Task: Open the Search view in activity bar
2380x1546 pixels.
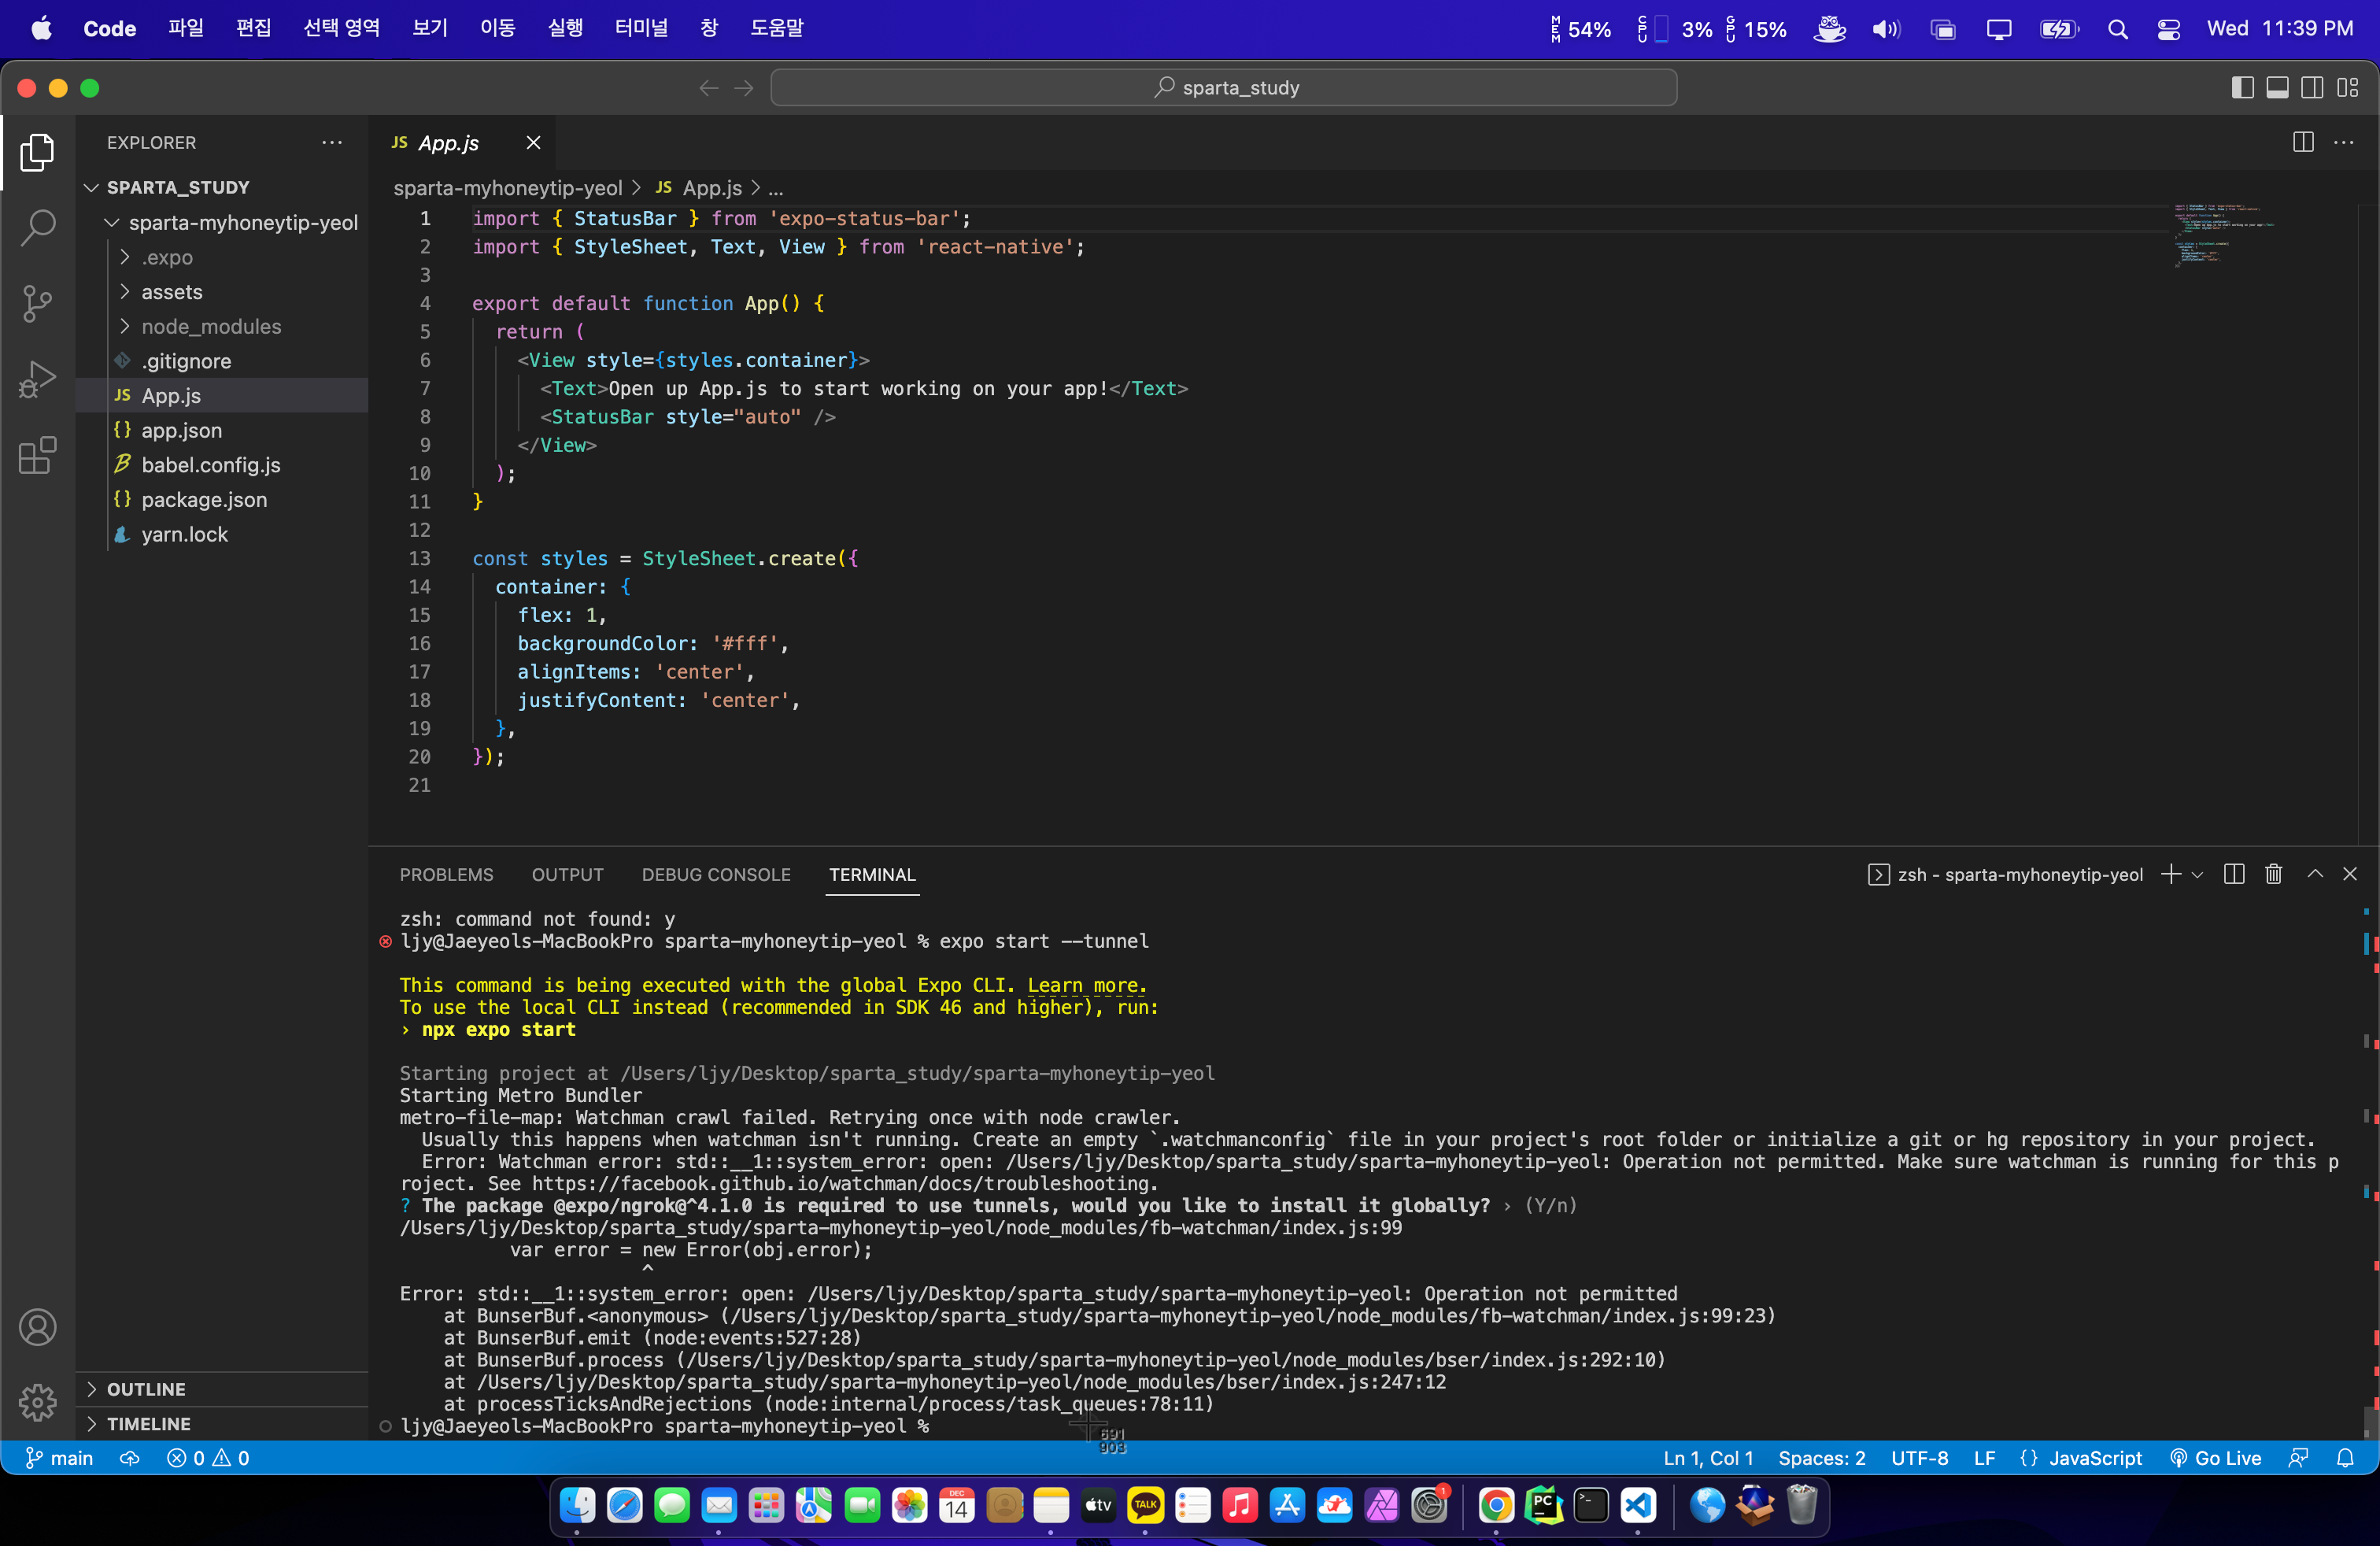Action: point(37,228)
